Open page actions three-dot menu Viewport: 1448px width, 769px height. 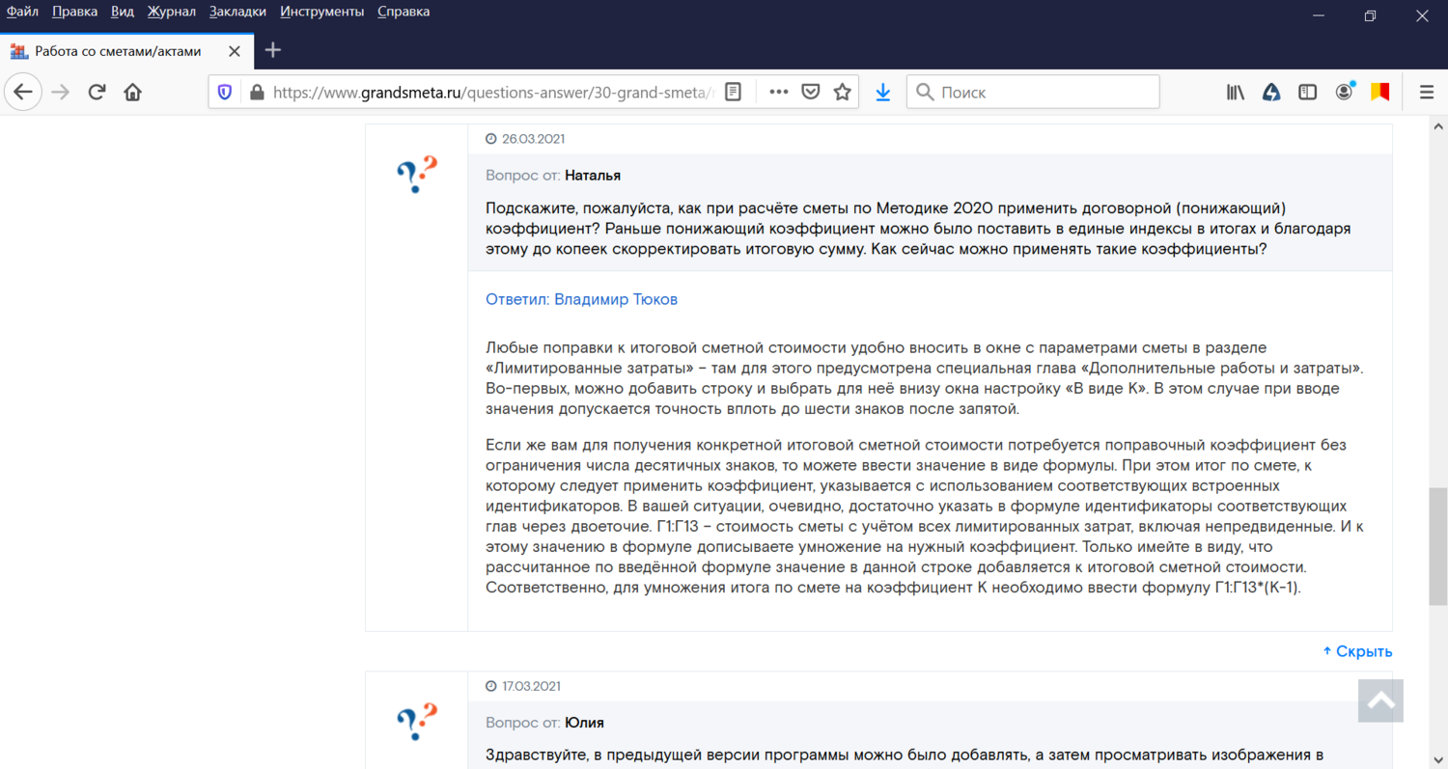(x=779, y=92)
